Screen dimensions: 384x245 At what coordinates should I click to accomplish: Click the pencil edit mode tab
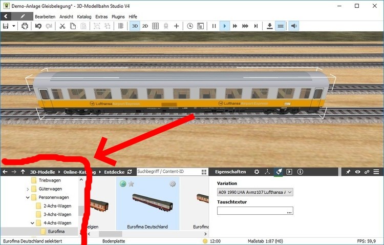click(x=23, y=16)
